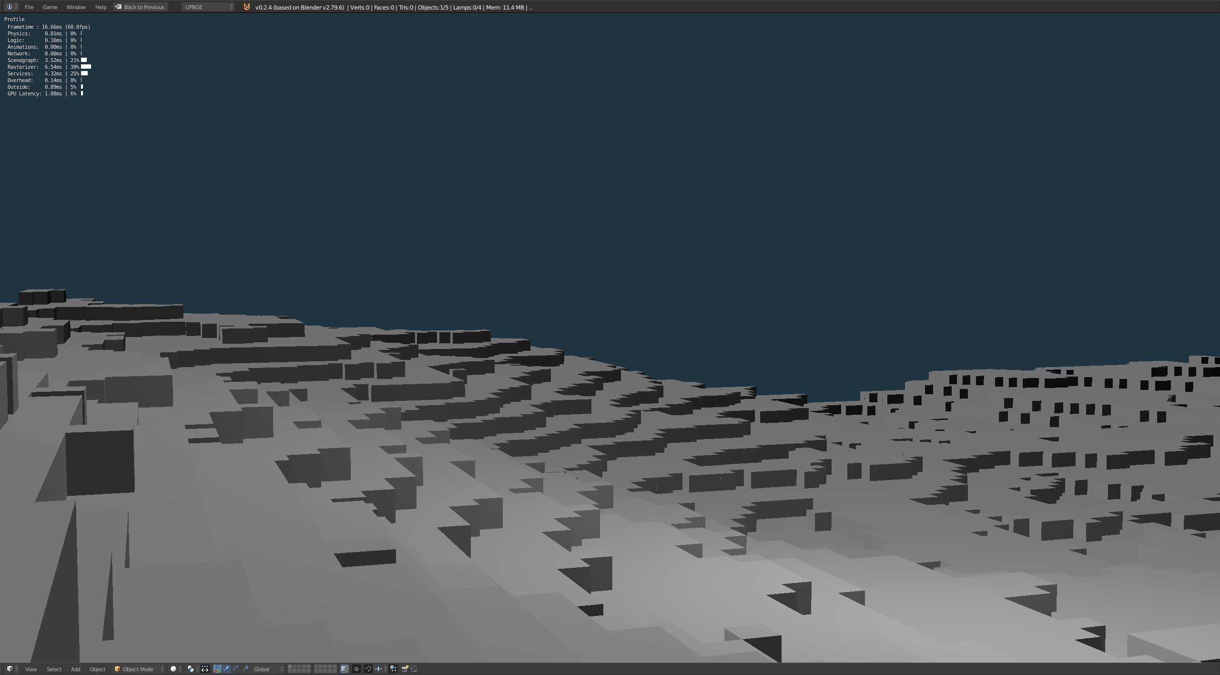This screenshot has width=1220, height=675.
Task: Click the Scenegraph profile line
Action: pos(47,61)
